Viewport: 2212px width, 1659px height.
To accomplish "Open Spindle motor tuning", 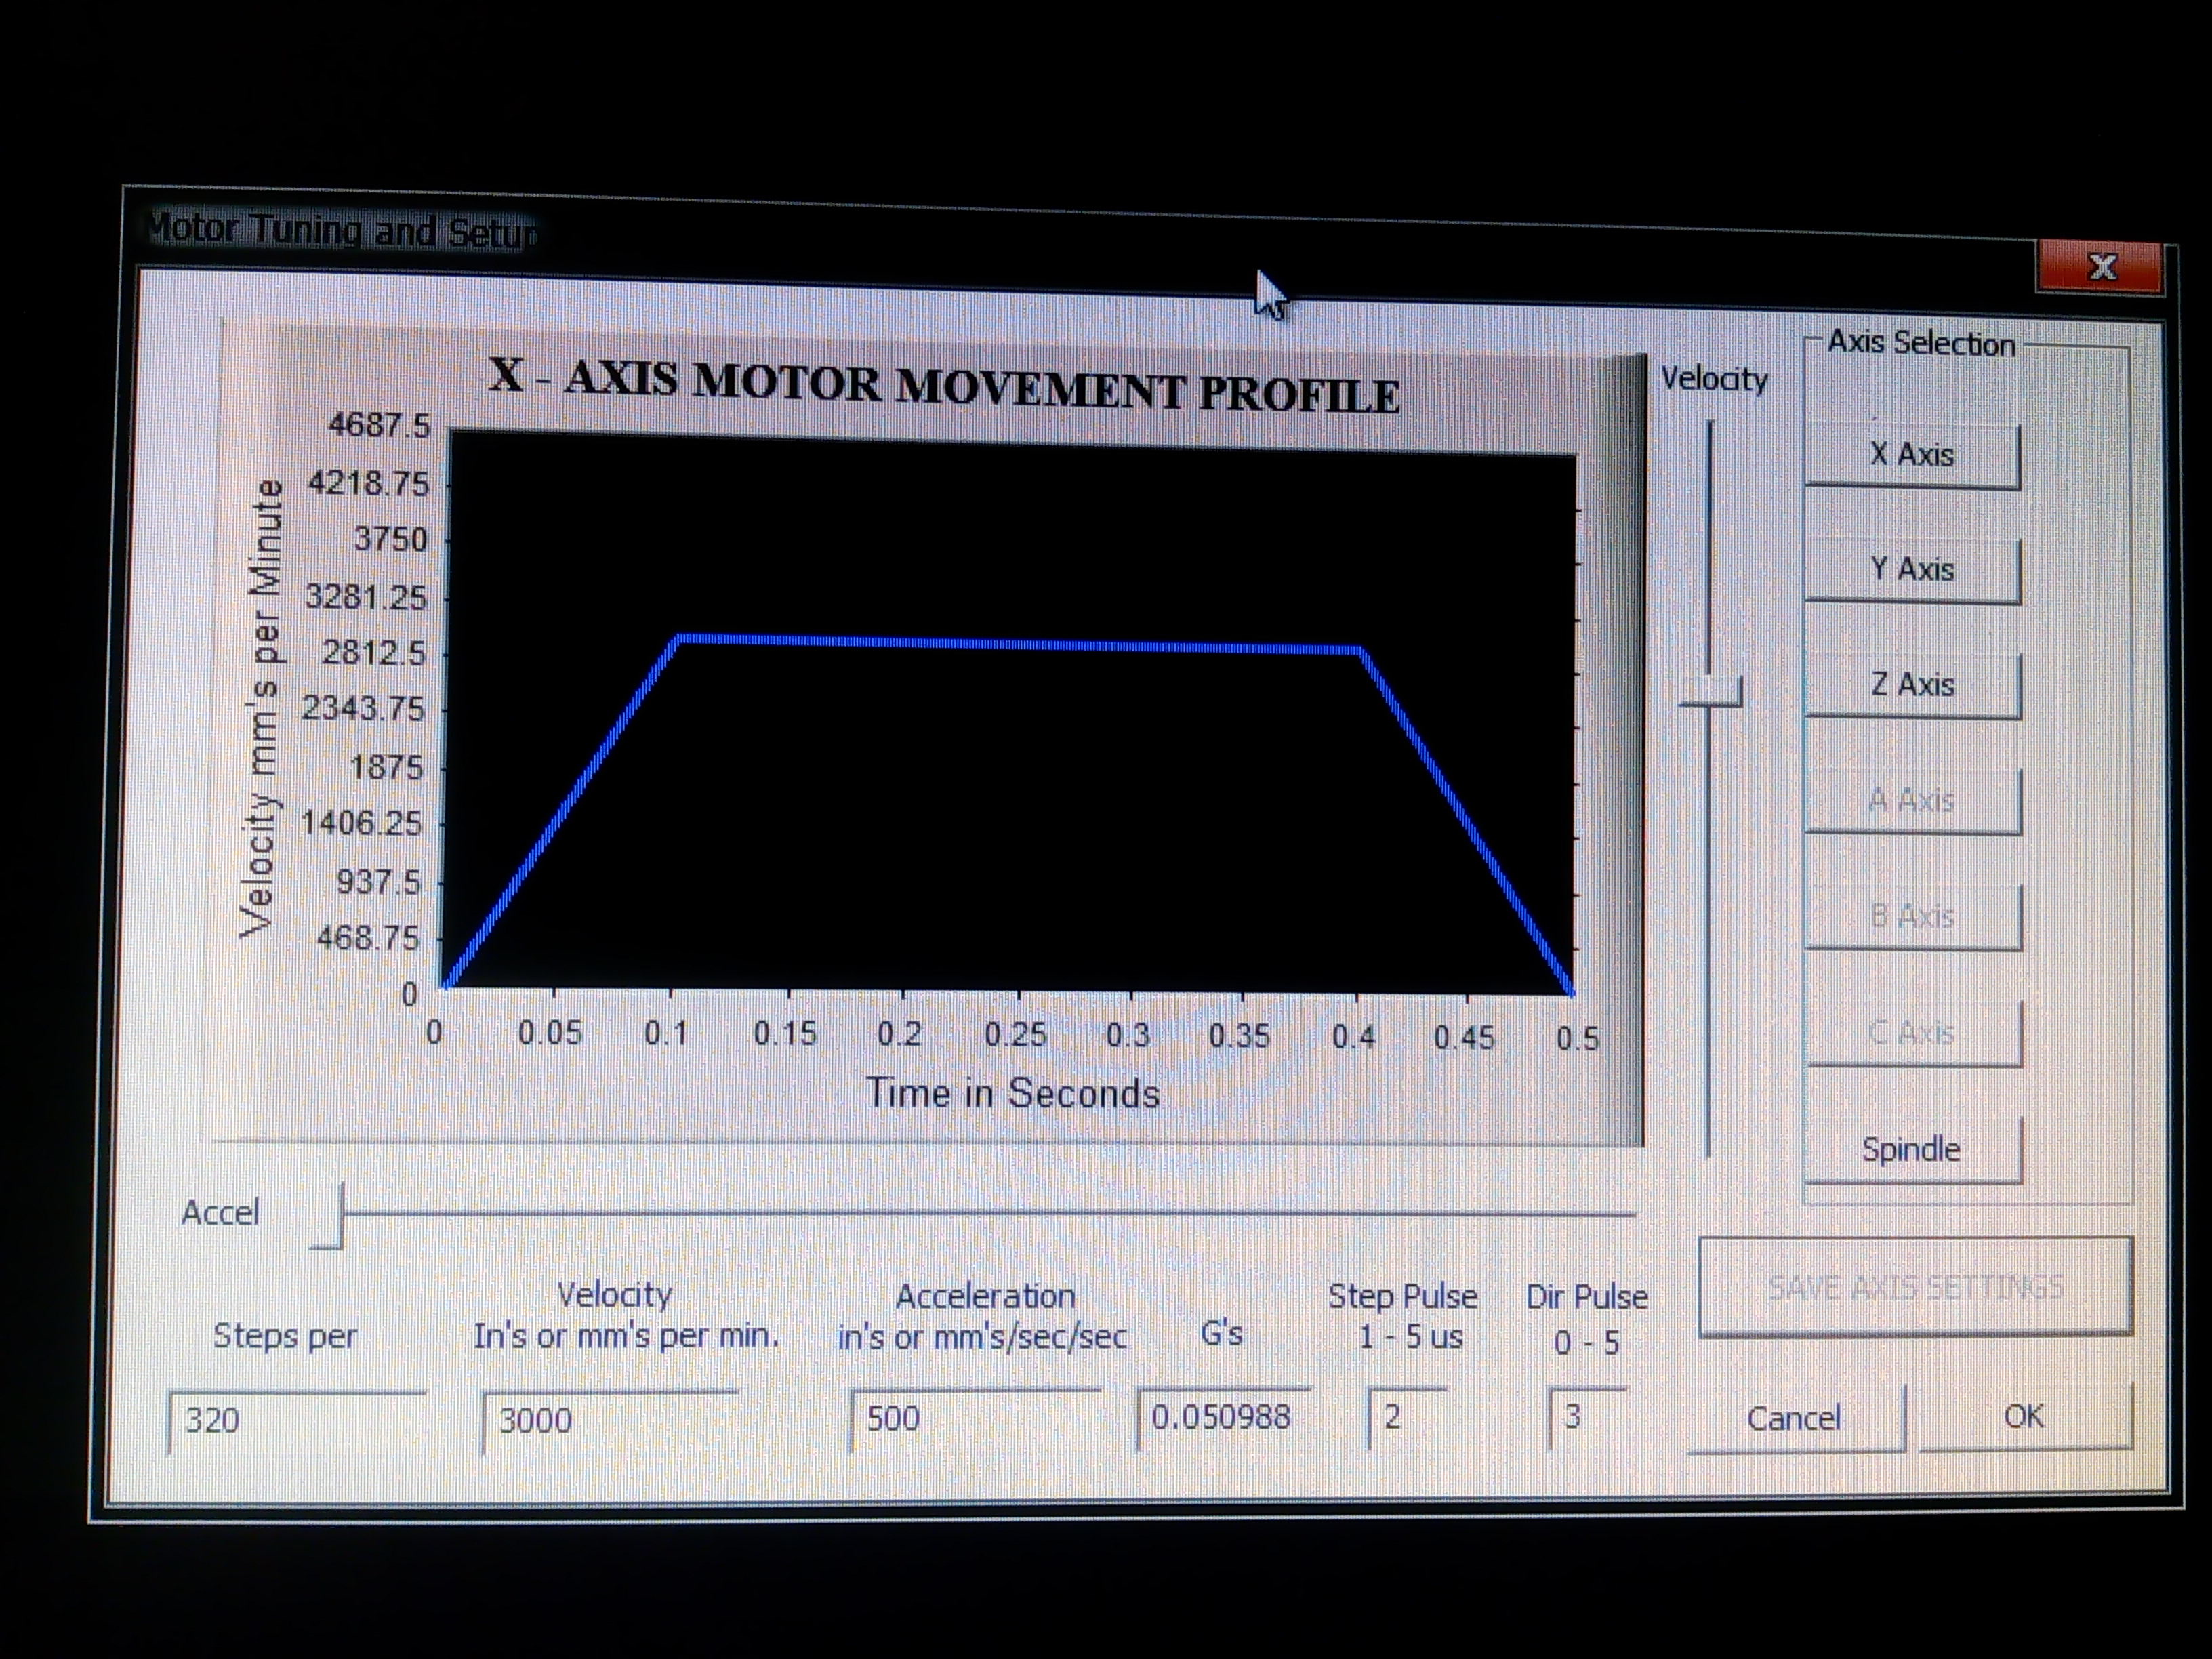I will [1912, 1149].
